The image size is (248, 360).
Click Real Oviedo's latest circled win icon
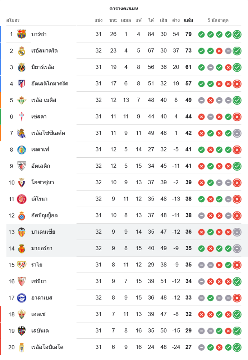(237, 347)
